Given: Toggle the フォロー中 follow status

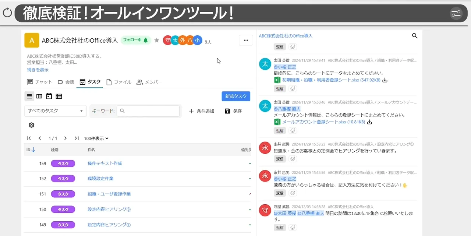Looking at the screenshot, I should coord(136,40).
